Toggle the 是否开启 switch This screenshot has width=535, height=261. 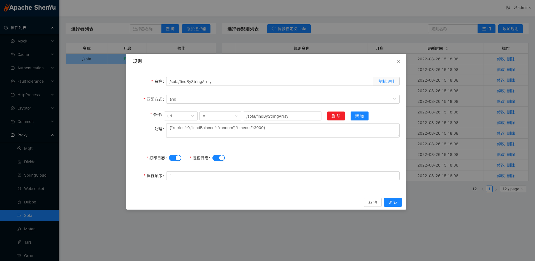click(219, 158)
